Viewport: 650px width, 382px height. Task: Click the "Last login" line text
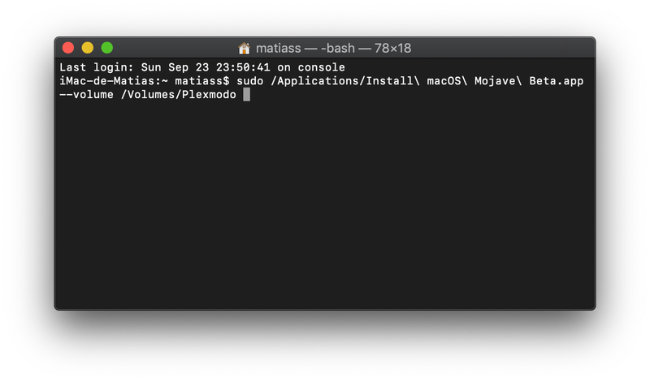coord(202,67)
